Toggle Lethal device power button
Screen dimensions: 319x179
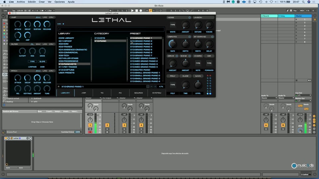point(6,138)
